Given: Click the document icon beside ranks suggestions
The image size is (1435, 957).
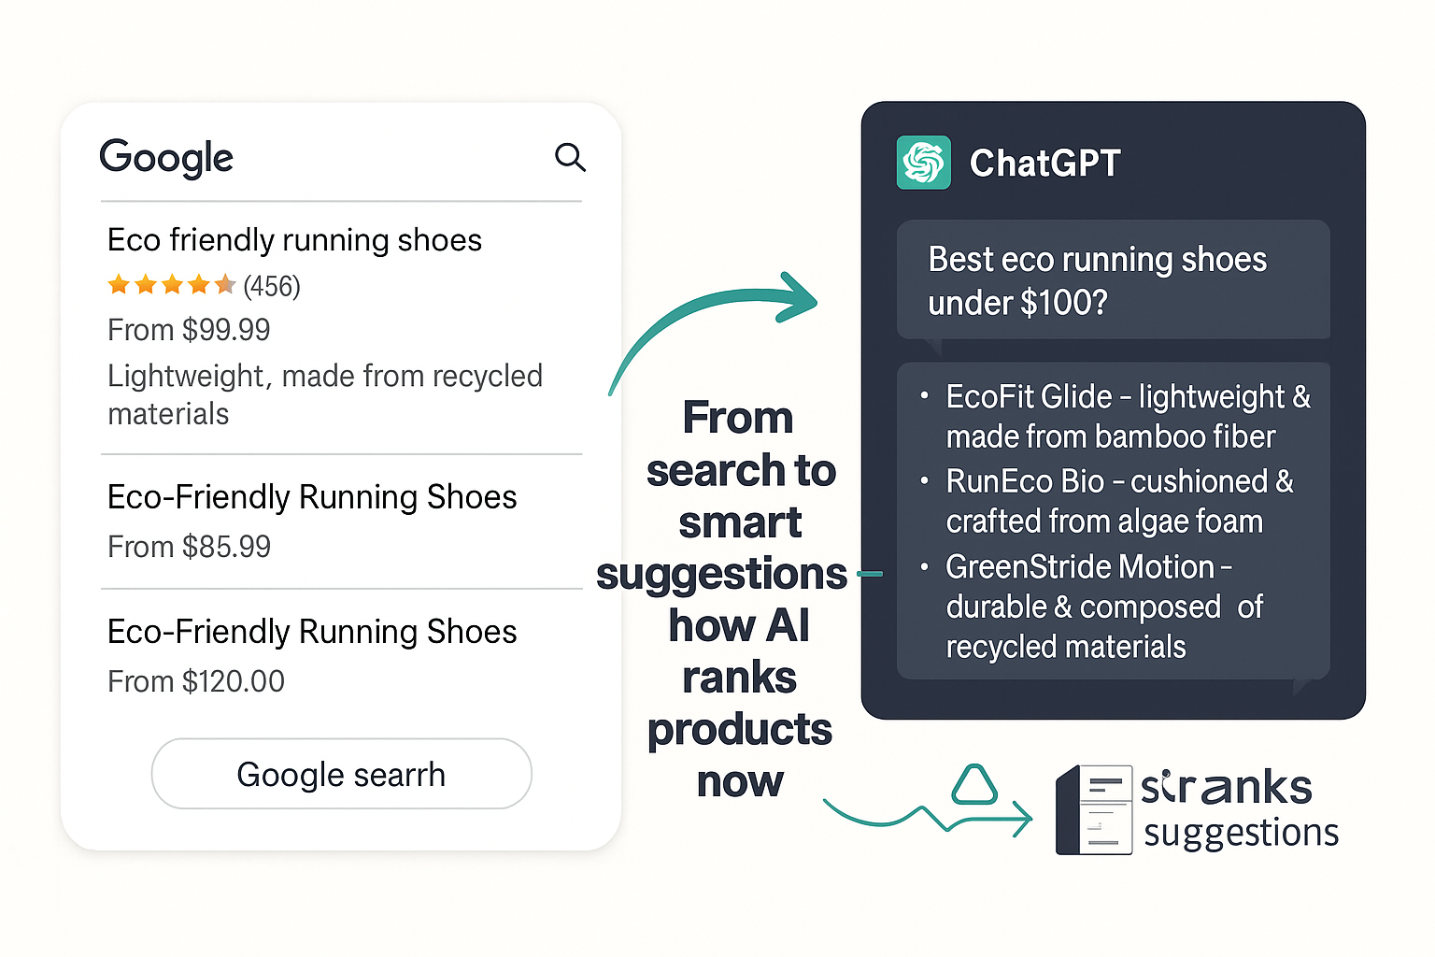Looking at the screenshot, I should (x=1094, y=809).
